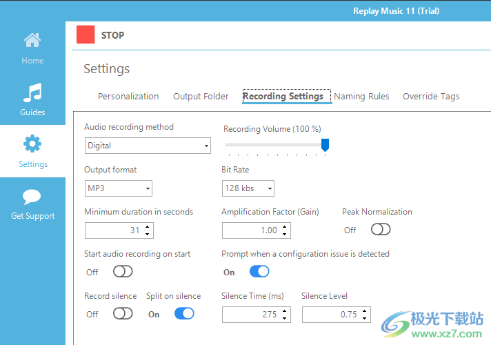Open Guides via music note icon

tap(32, 92)
